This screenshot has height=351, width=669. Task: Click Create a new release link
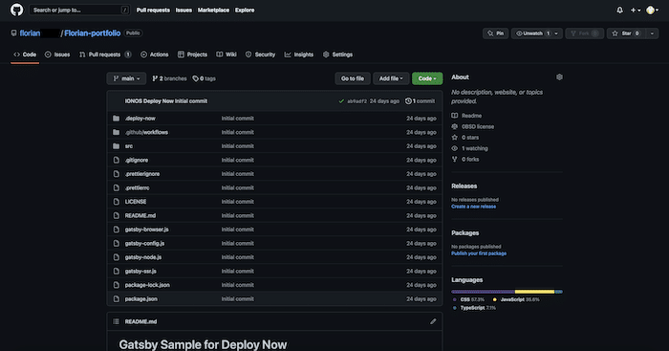tap(474, 207)
